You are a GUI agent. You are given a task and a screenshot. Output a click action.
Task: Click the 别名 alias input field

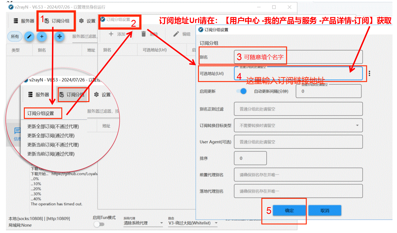[x=298, y=57]
